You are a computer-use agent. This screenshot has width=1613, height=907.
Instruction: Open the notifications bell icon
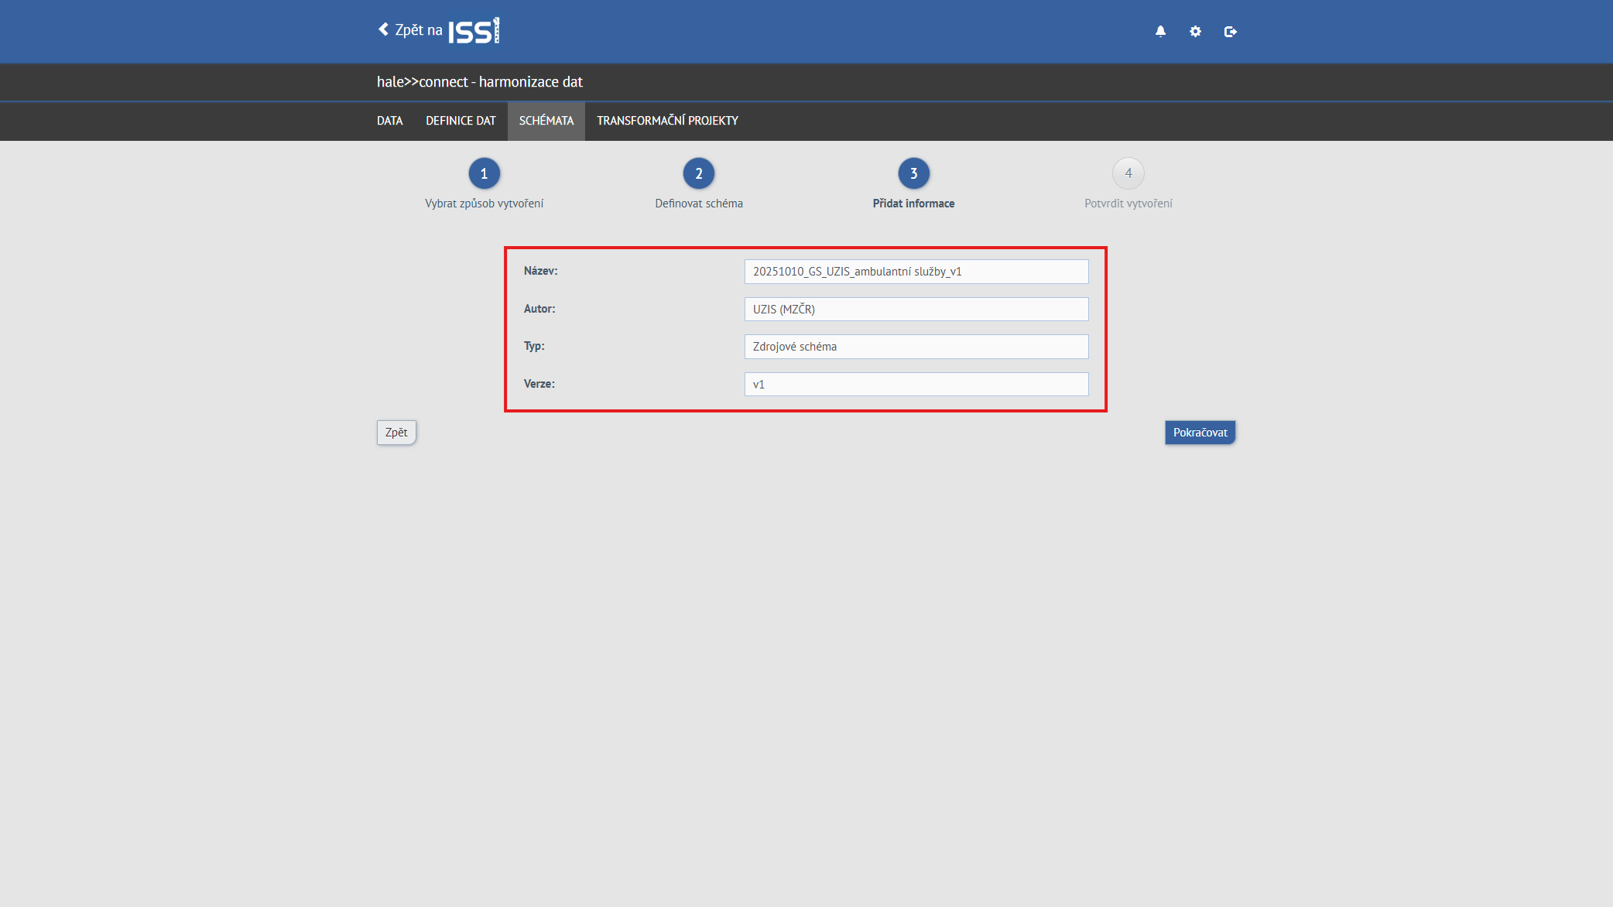1160,32
